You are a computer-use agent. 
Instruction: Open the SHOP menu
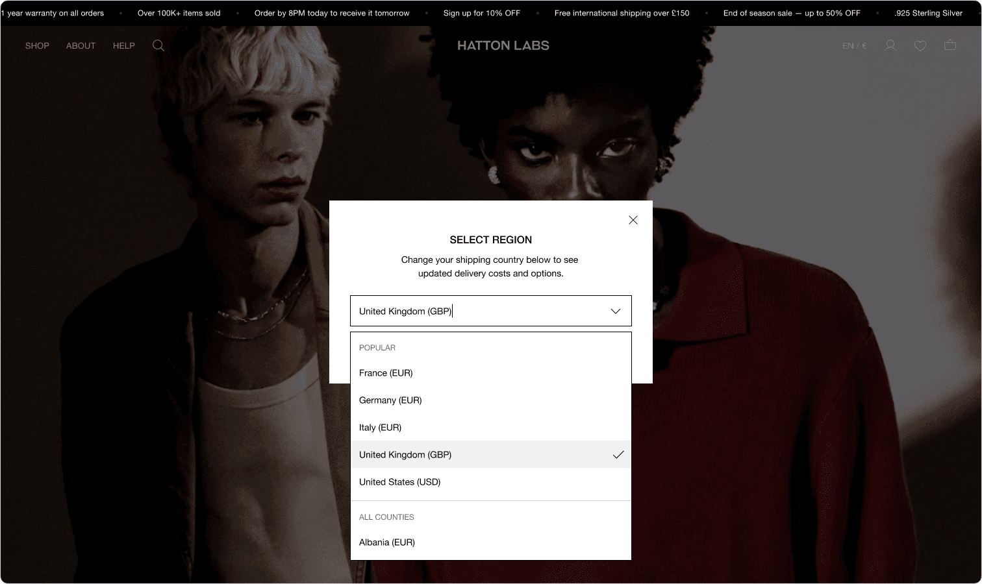coord(37,45)
